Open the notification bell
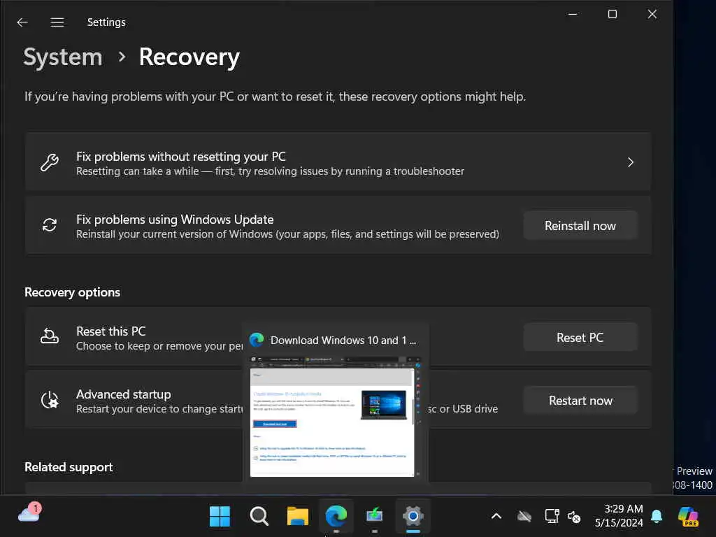 657,517
